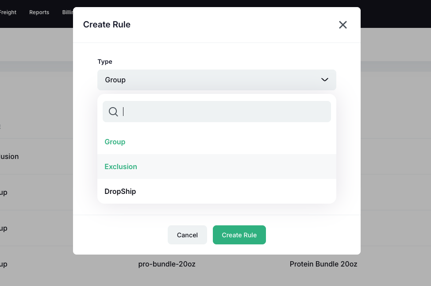Open the Billing navigation tab

(x=68, y=12)
